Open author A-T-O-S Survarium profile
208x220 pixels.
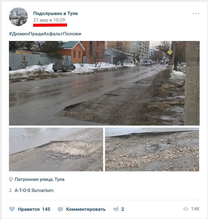point(34,190)
